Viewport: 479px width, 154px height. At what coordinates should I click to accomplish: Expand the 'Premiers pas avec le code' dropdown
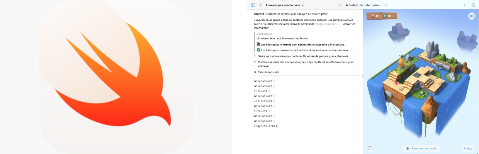pos(303,5)
